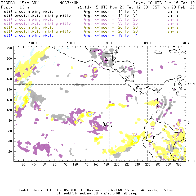Click purple 'Avg. k-index = 33 to 25' on cloud row
The height and width of the screenshot is (196, 196).
(x=111, y=20)
